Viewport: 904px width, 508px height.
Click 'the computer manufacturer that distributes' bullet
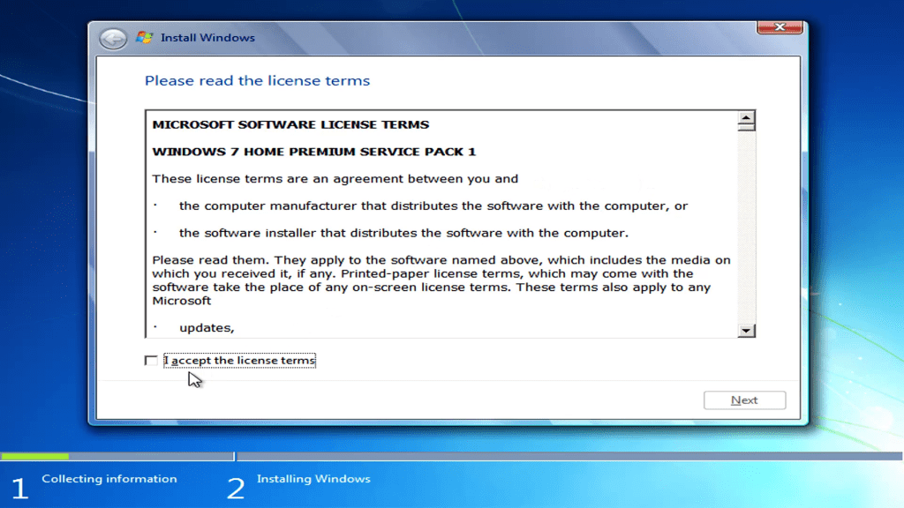click(433, 205)
